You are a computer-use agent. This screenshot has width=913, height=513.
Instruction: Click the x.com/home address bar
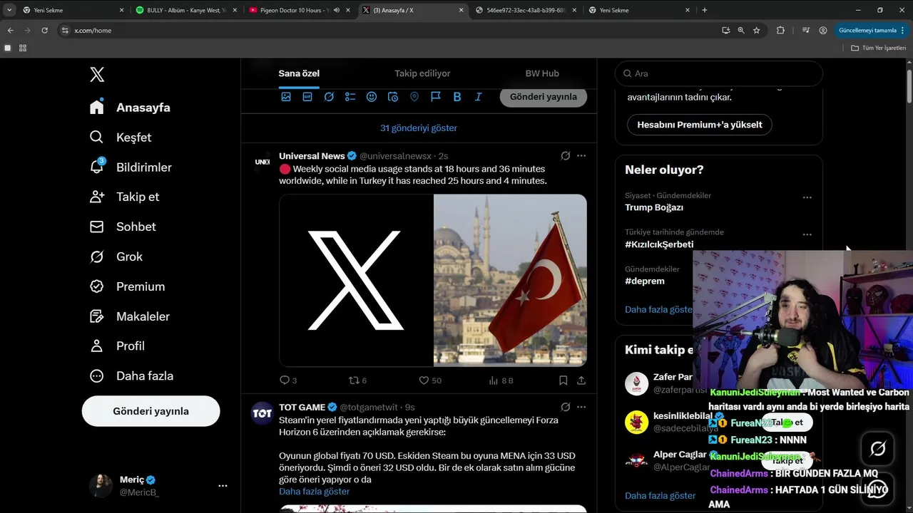tap(385, 31)
